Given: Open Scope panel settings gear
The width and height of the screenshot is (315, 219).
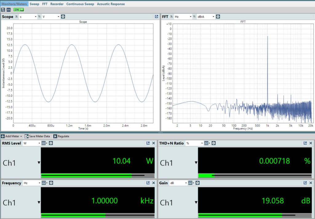Looking at the screenshot, I should 63,17.
